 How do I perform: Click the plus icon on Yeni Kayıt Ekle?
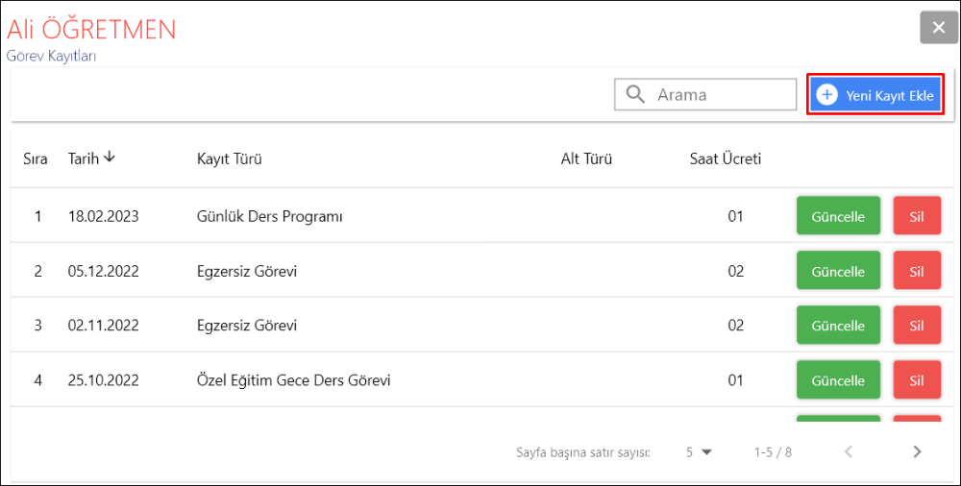(826, 95)
